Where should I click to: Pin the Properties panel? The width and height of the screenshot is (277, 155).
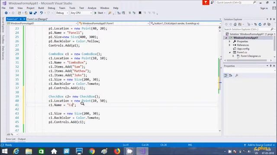click(x=271, y=66)
